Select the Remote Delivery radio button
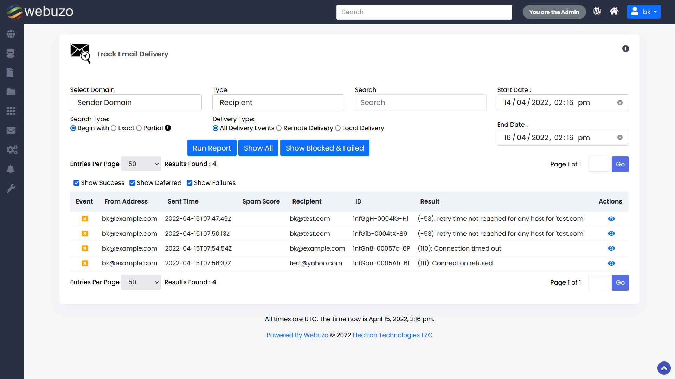 (x=279, y=128)
